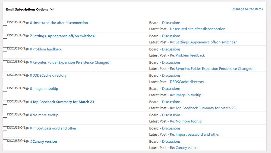Check the box for Unsecured site after disconnection
This screenshot has height=153, width=271.
pyautogui.click(x=5, y=23)
